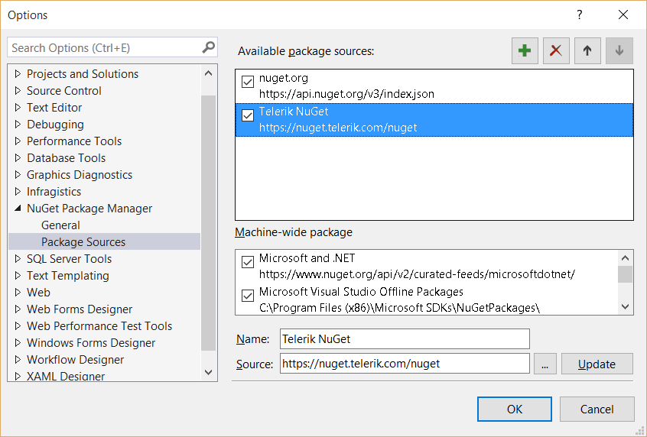Select the Source Control label

(64, 91)
